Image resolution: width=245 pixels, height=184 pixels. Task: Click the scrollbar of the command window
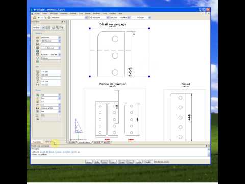pyautogui.click(x=209, y=152)
